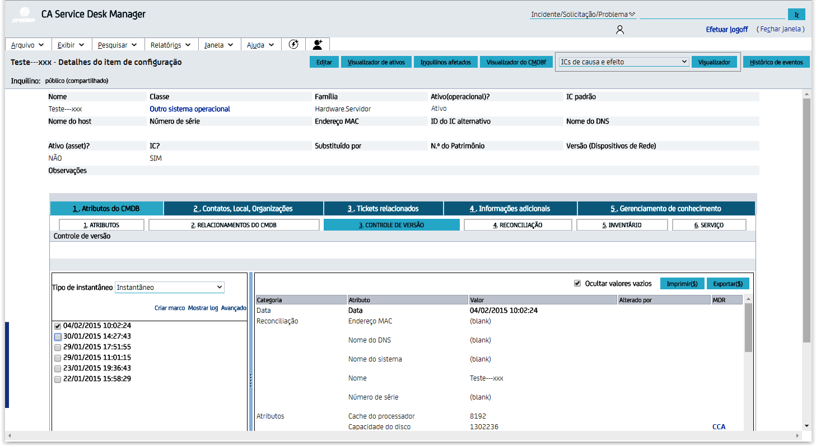816x446 pixels.
Task: Click Efetuar logoff link
Action: click(x=727, y=30)
